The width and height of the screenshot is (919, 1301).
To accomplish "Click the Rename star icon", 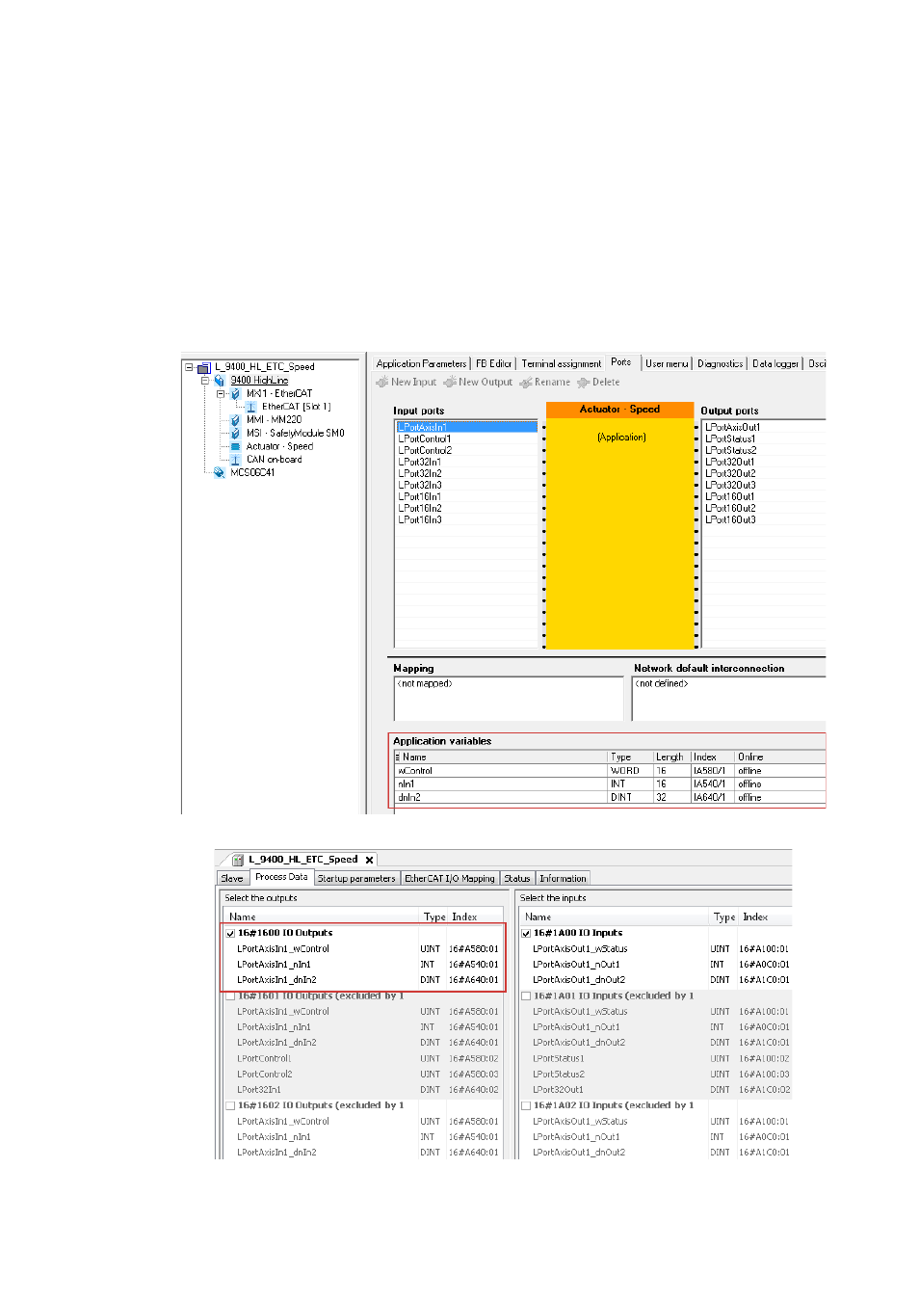I will tap(526, 383).
